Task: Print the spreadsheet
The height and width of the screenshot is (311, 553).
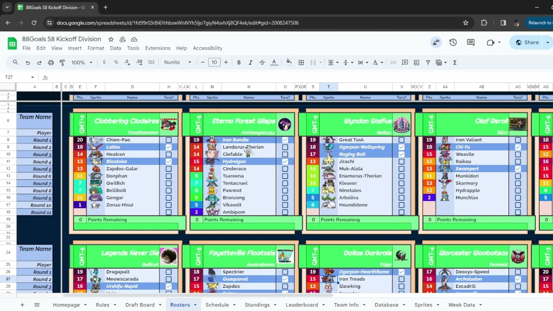Action: click(x=51, y=63)
